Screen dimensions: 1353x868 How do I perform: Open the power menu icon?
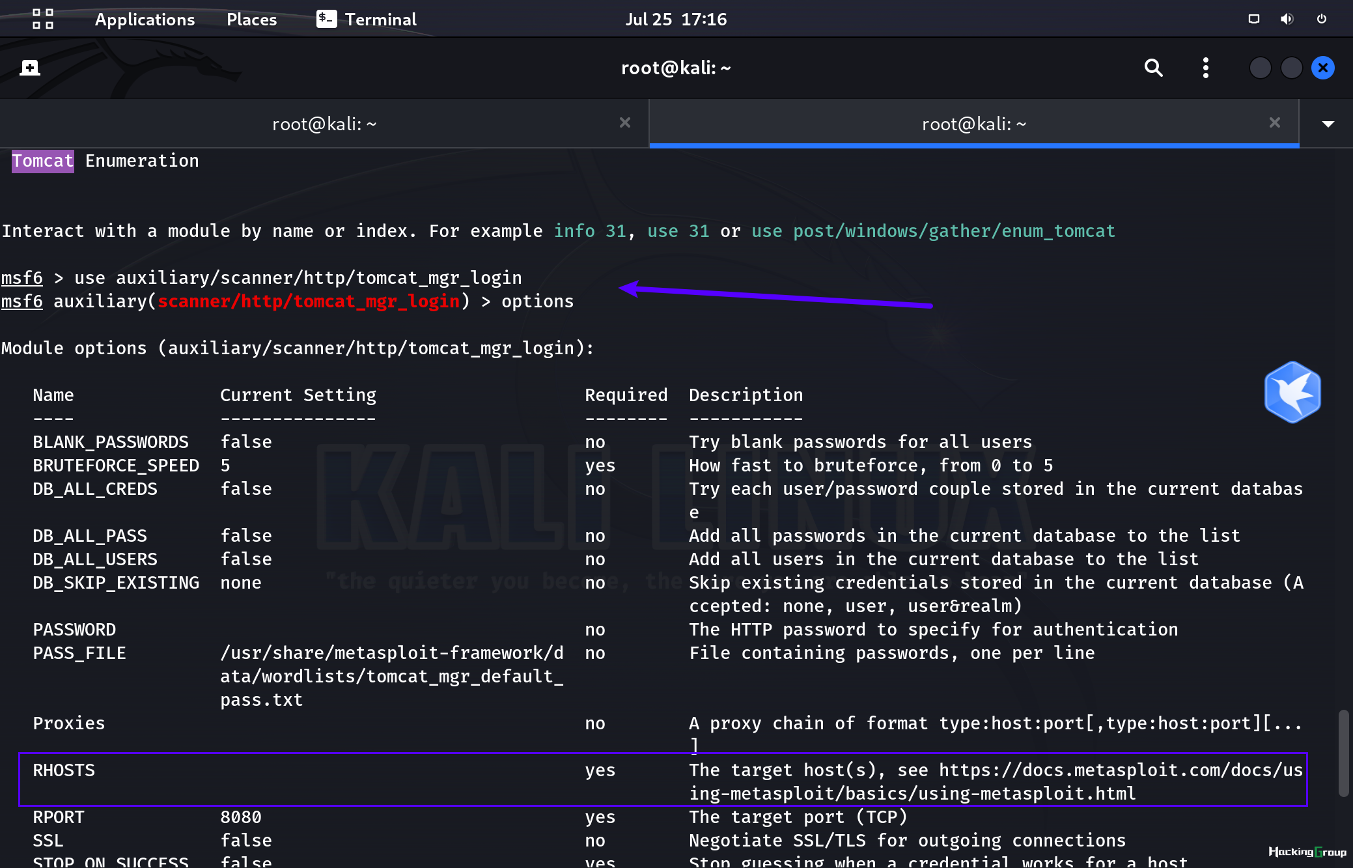click(1322, 19)
